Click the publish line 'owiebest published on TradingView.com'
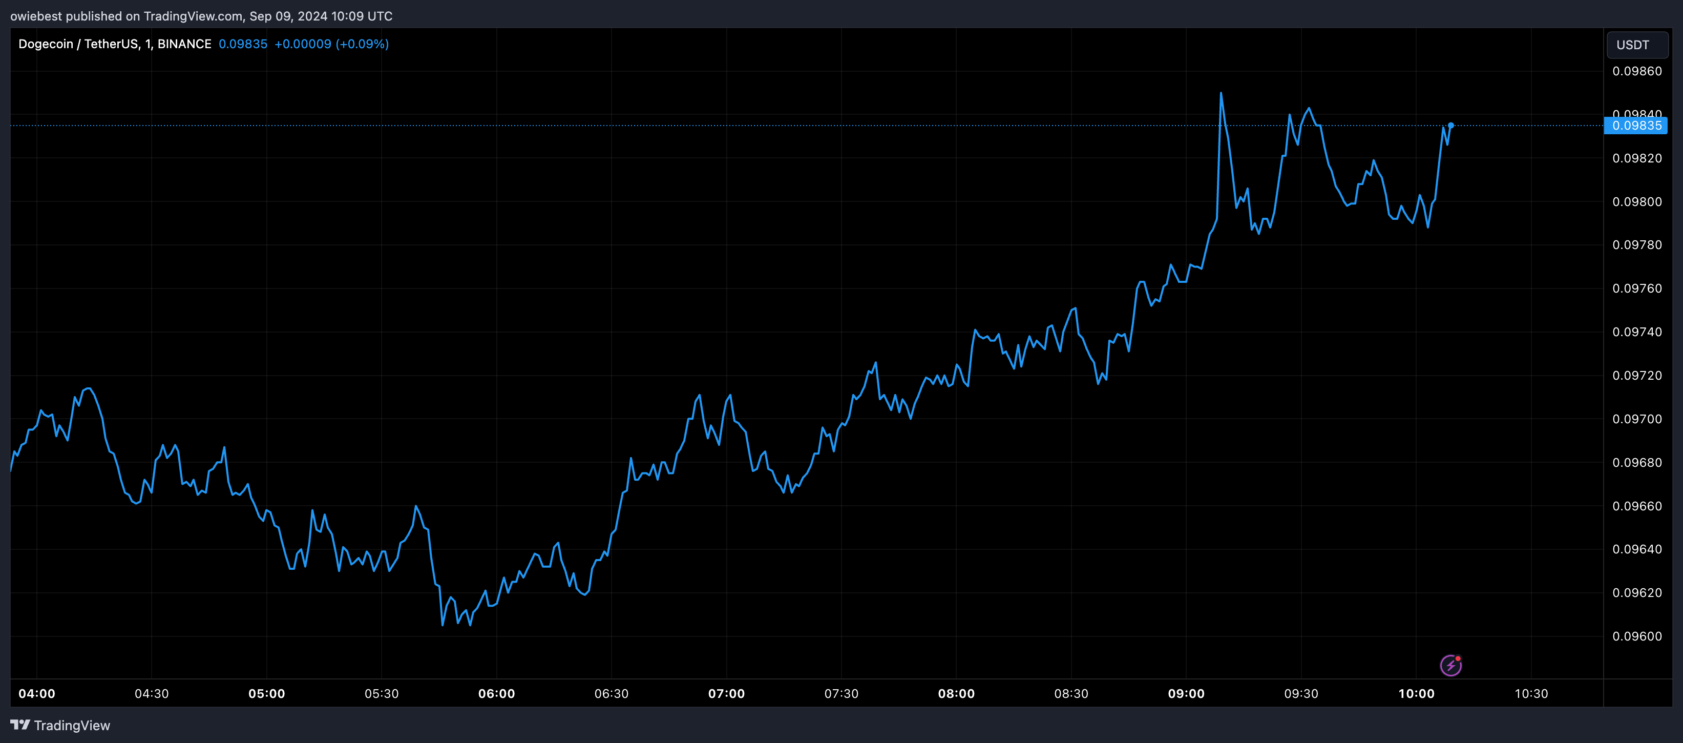 127,16
